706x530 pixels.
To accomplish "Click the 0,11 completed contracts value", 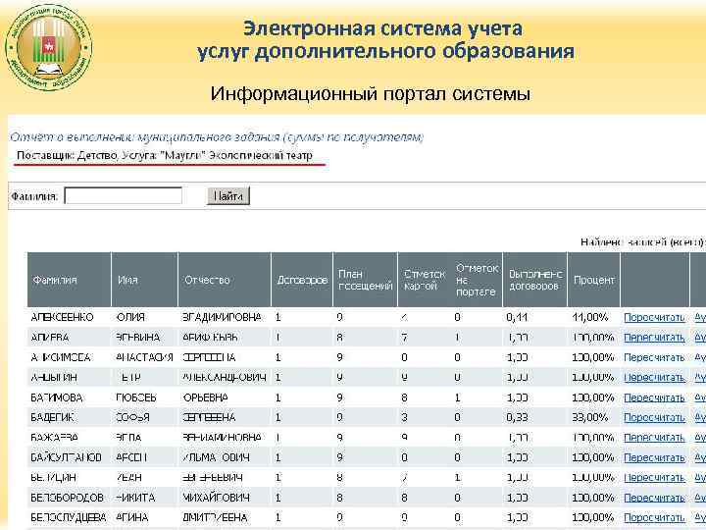I will tap(517, 317).
